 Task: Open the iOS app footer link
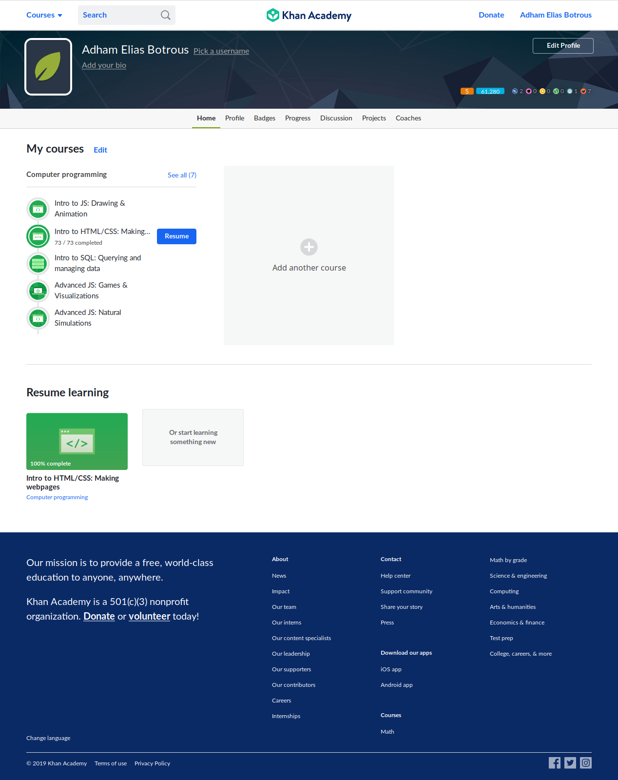pos(391,669)
